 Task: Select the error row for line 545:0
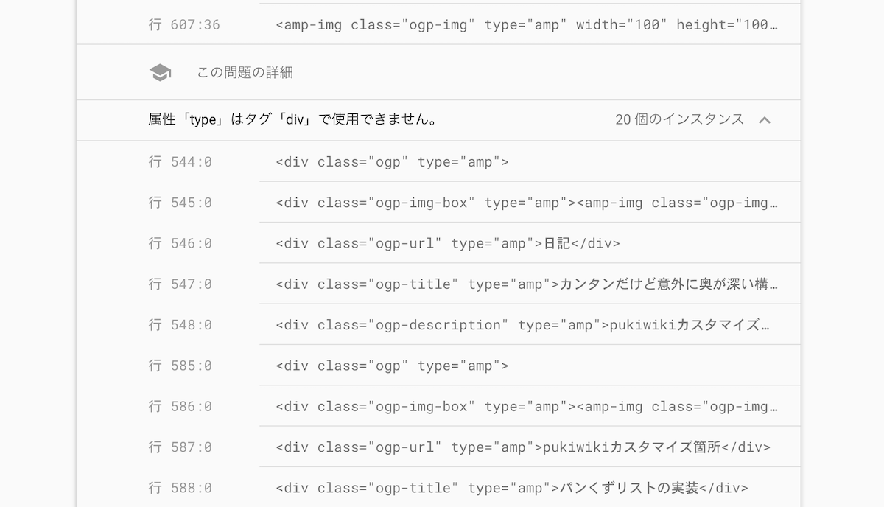(x=442, y=201)
